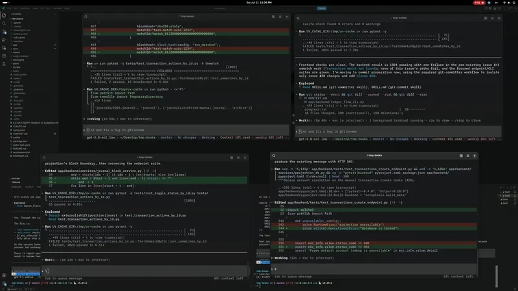Expand the issues folder
The width and height of the screenshot is (518, 291).
[17, 52]
